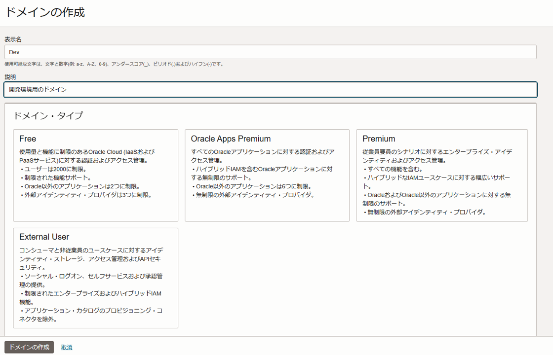
Task: Choose the Oracle Apps Premium domain type
Action: point(267,176)
